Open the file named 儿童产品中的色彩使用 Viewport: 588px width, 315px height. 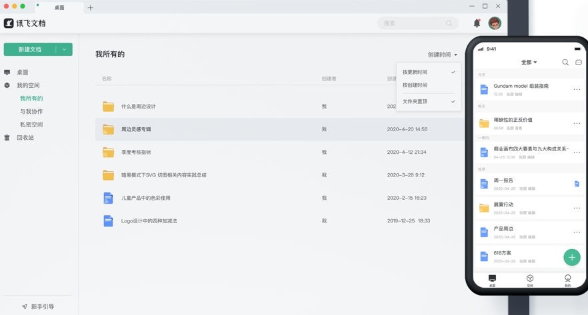(145, 198)
